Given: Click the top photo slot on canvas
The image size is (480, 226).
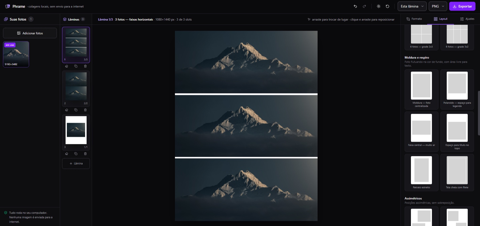Looking at the screenshot, I should coord(246,62).
